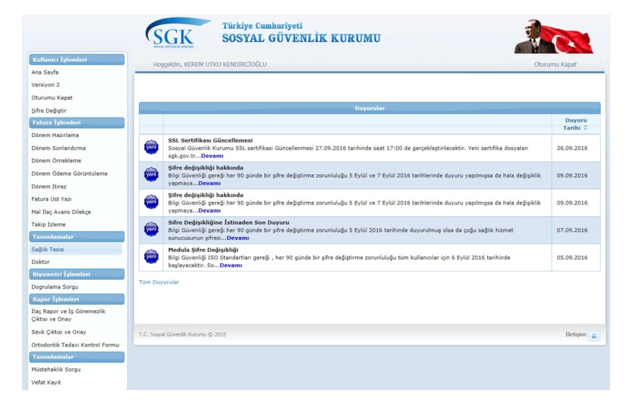Open Devamı link of SSL Sertifikası announcement

tap(212, 156)
